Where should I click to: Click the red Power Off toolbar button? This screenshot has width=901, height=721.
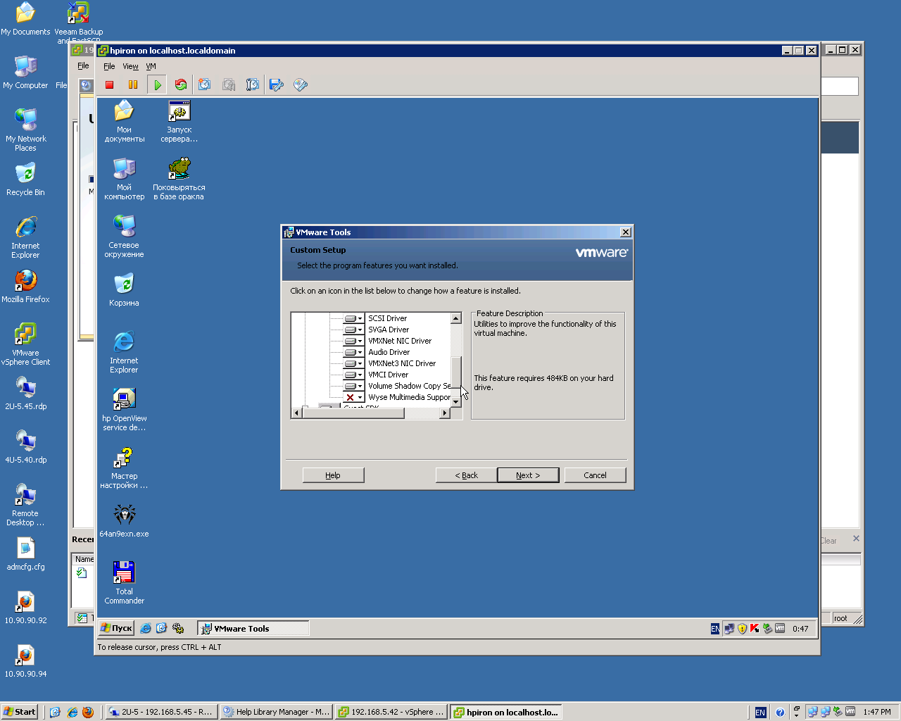point(109,85)
